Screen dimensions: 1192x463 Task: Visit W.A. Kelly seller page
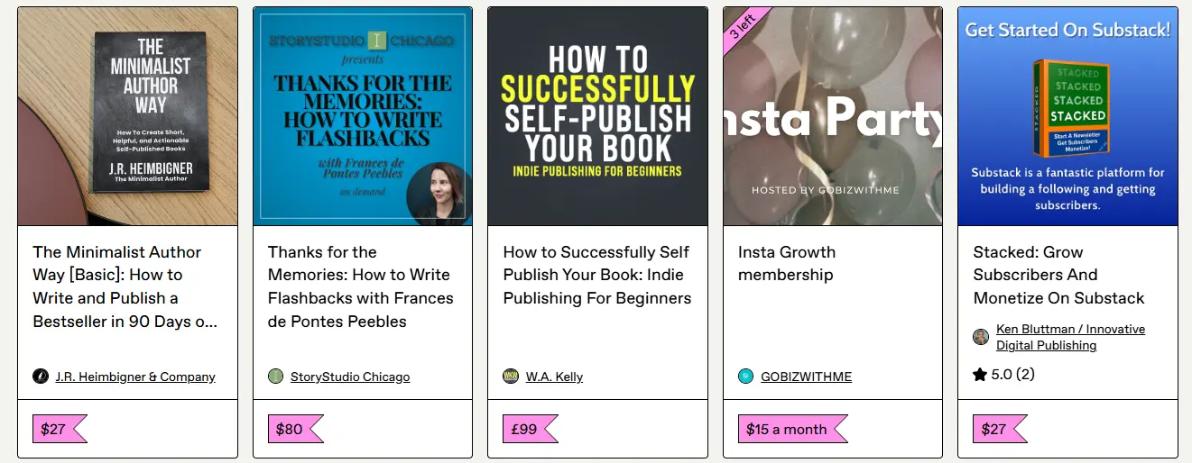554,377
